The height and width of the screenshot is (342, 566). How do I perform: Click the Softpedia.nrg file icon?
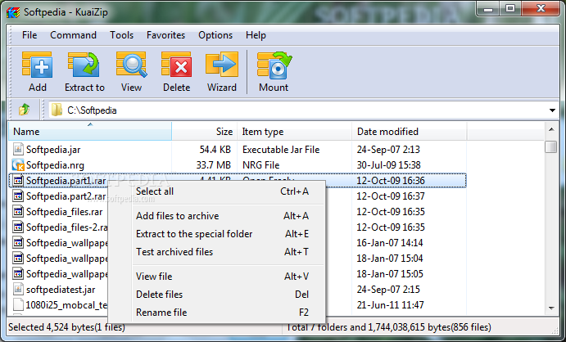coord(18,164)
